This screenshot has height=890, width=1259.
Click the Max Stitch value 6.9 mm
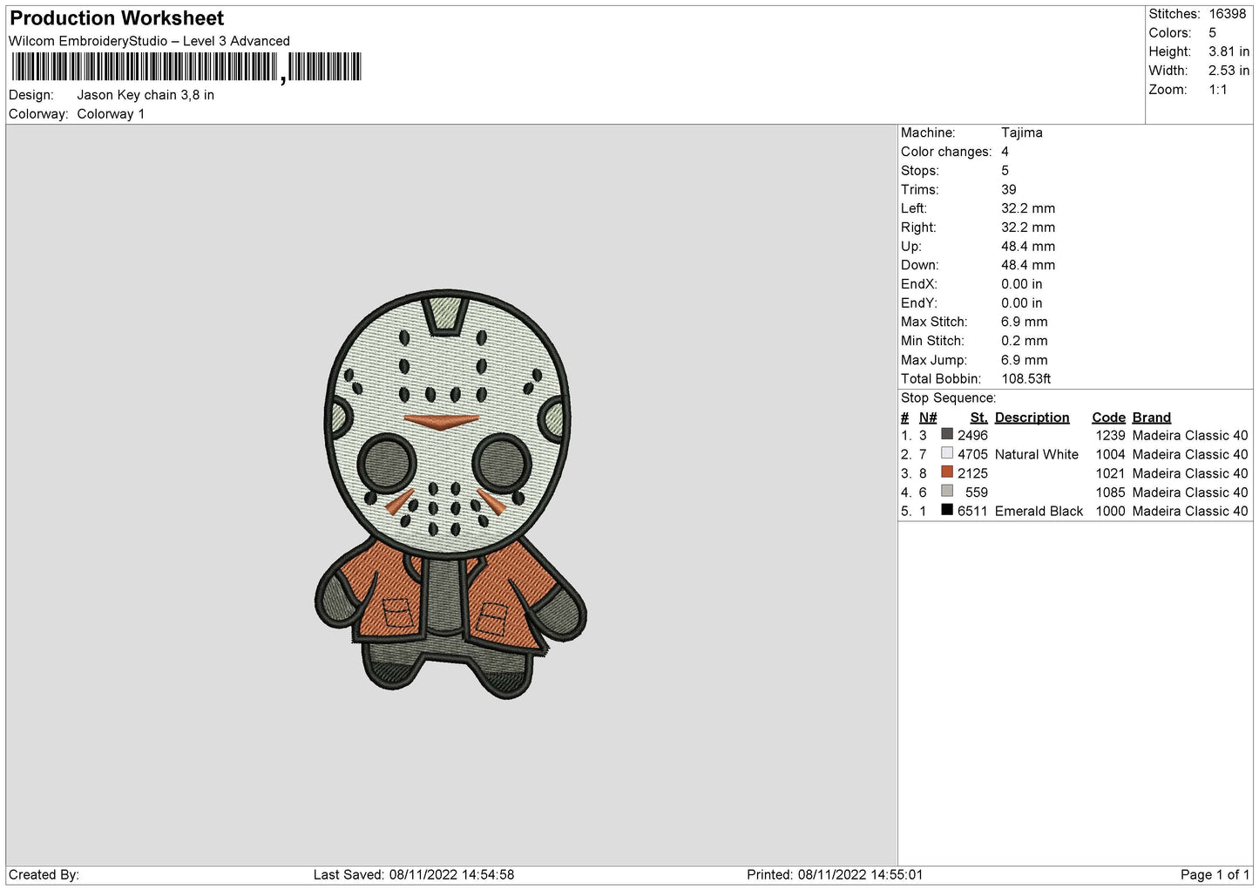click(x=1025, y=322)
